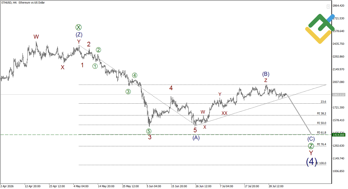The height and width of the screenshot is (189, 348).
Task: Select the green circled 1 wave label
Action: 95,66
